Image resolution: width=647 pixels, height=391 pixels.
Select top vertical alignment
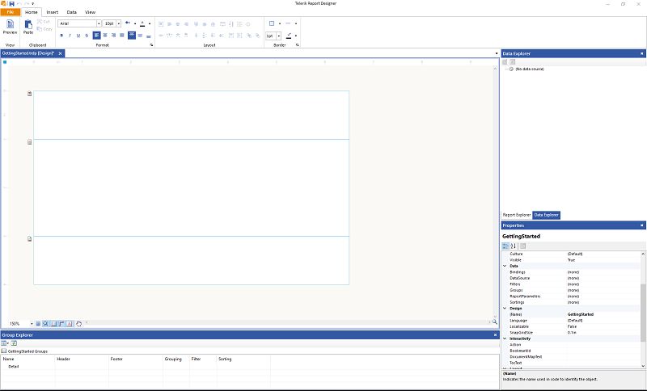(132, 36)
